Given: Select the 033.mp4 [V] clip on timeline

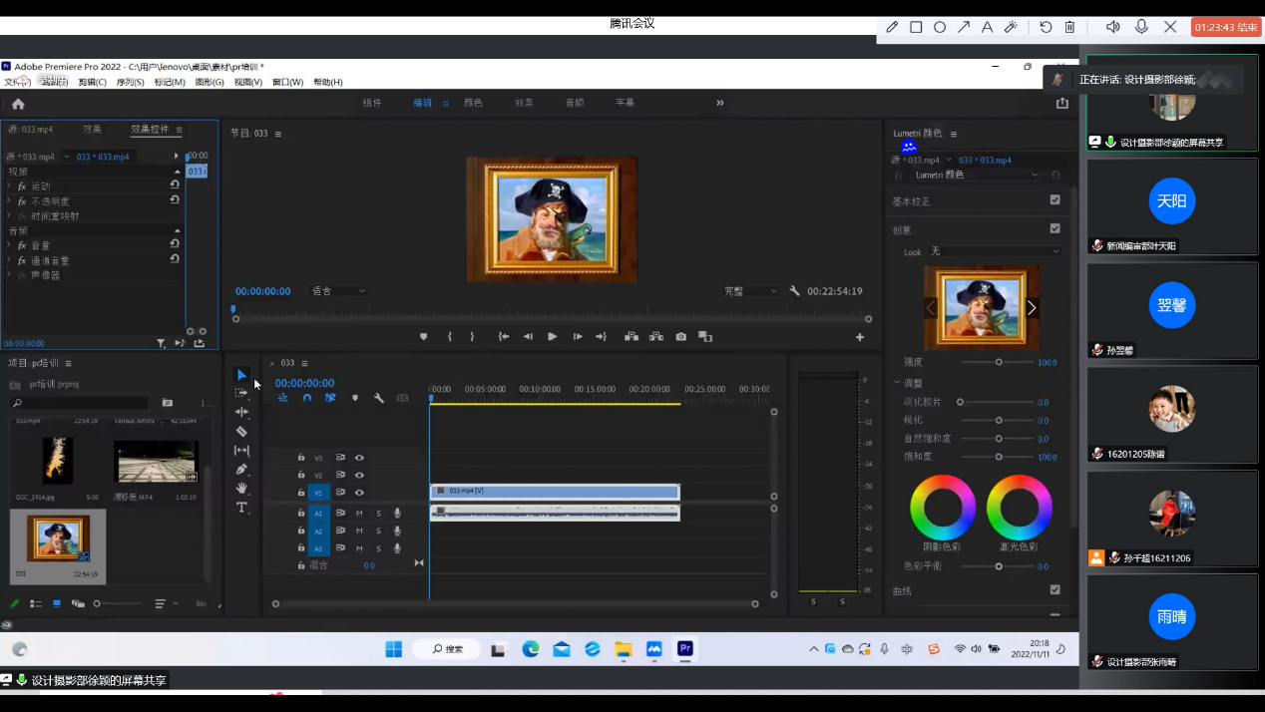Looking at the screenshot, I should (x=554, y=492).
